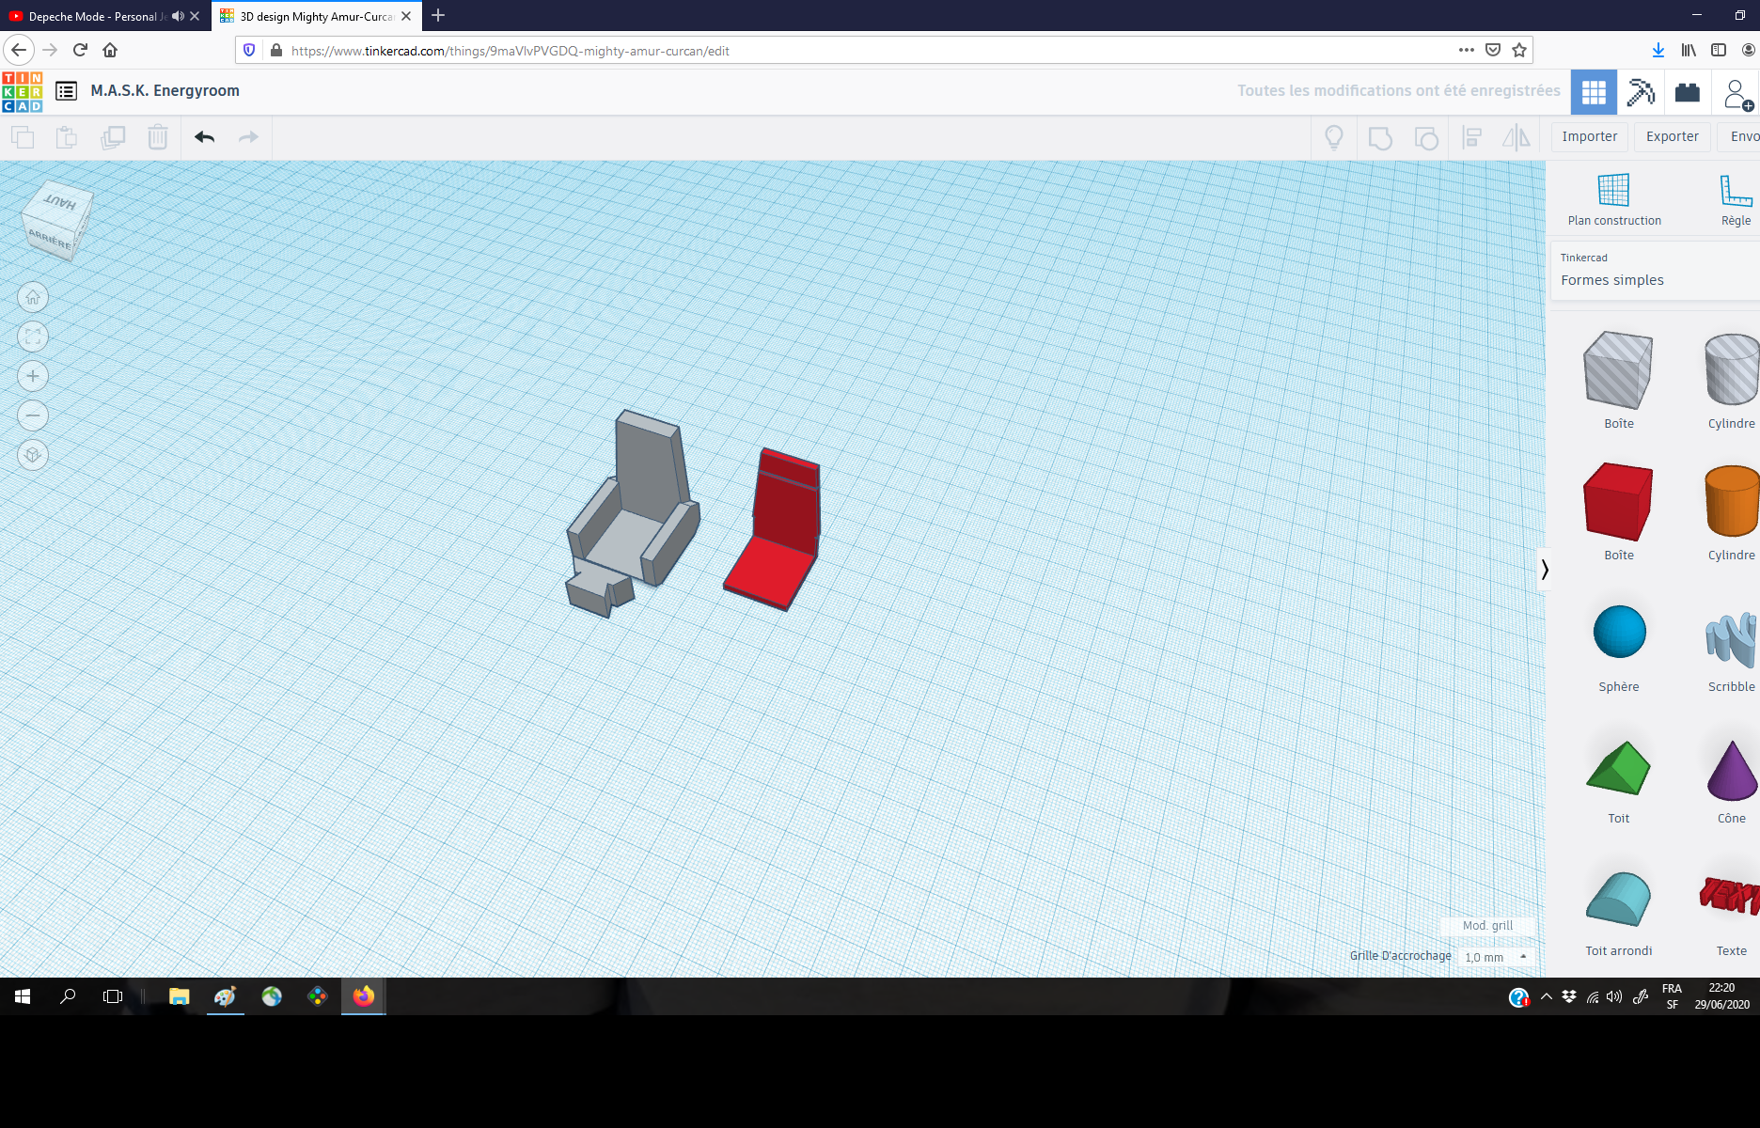Select the Règle ruler tool
This screenshot has height=1128, width=1760.
[1736, 200]
